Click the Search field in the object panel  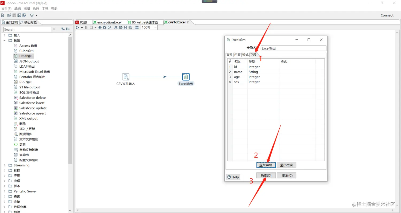pyautogui.click(x=28, y=29)
